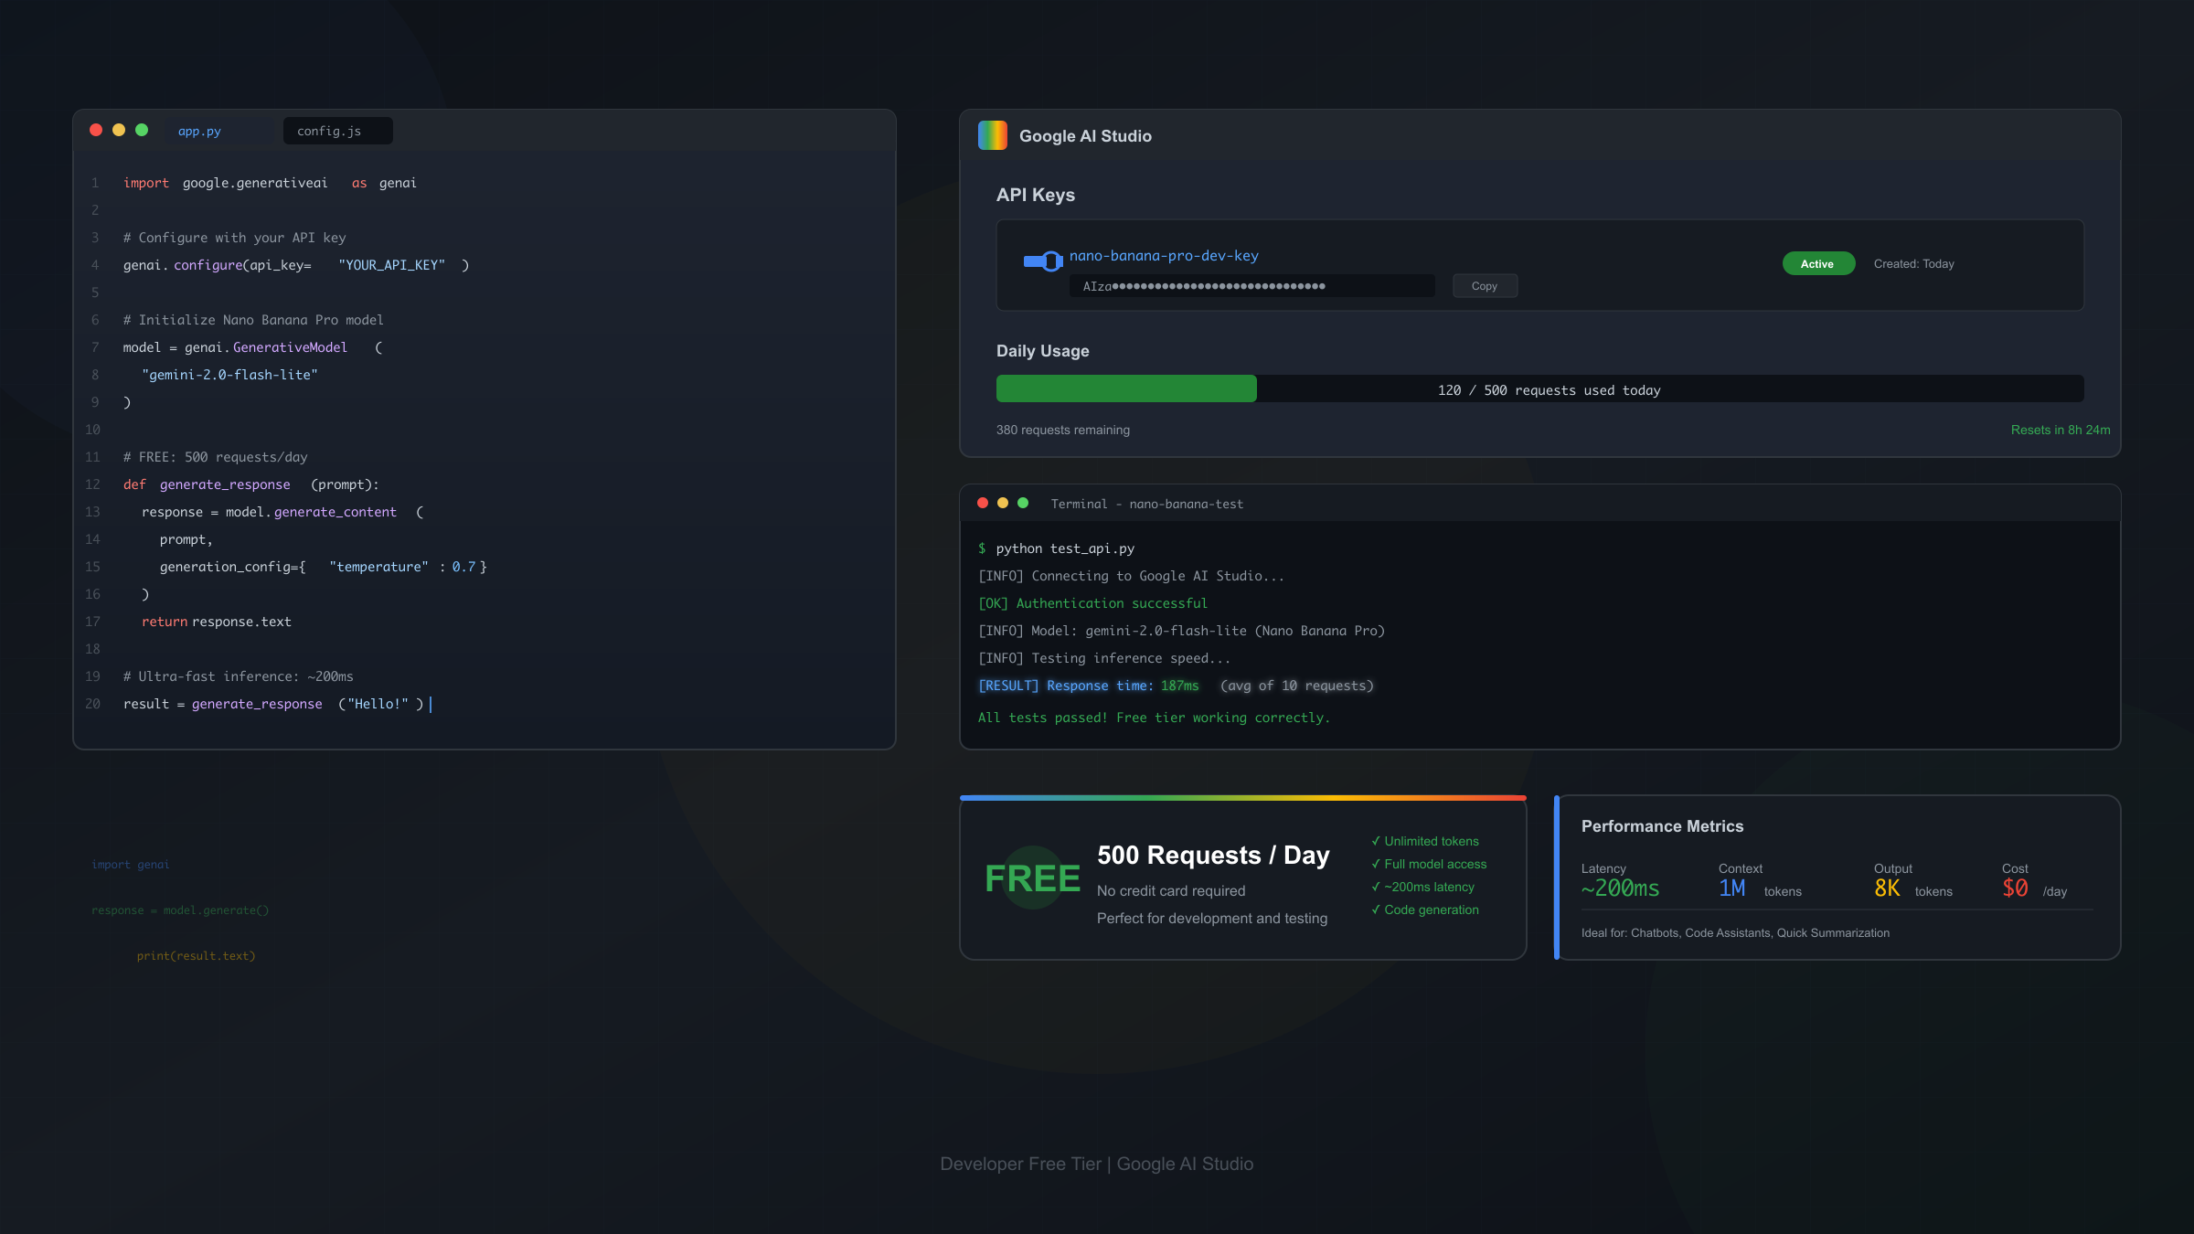The width and height of the screenshot is (2194, 1234).
Task: Click the Resets in 8h 24m text
Action: click(x=2060, y=430)
